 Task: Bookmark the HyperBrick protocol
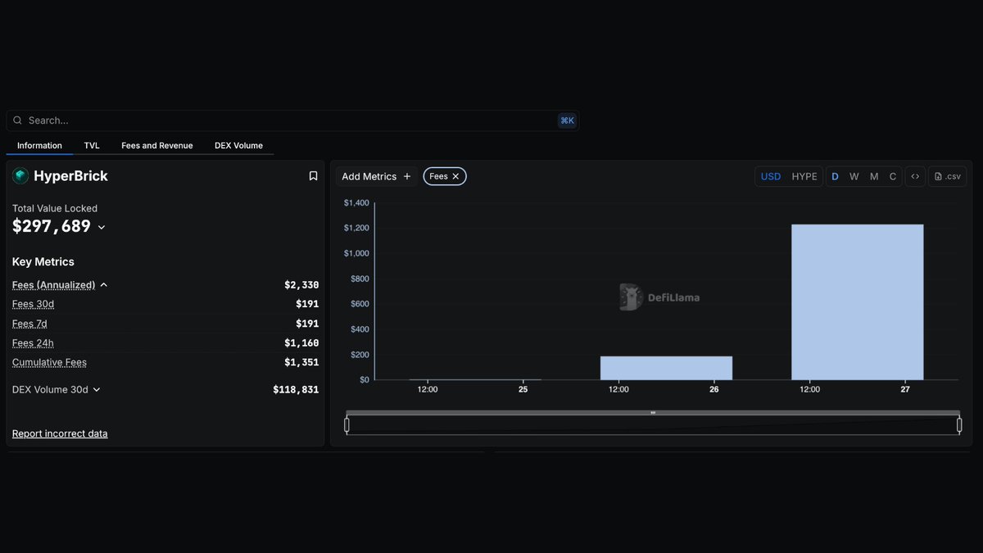click(x=313, y=176)
